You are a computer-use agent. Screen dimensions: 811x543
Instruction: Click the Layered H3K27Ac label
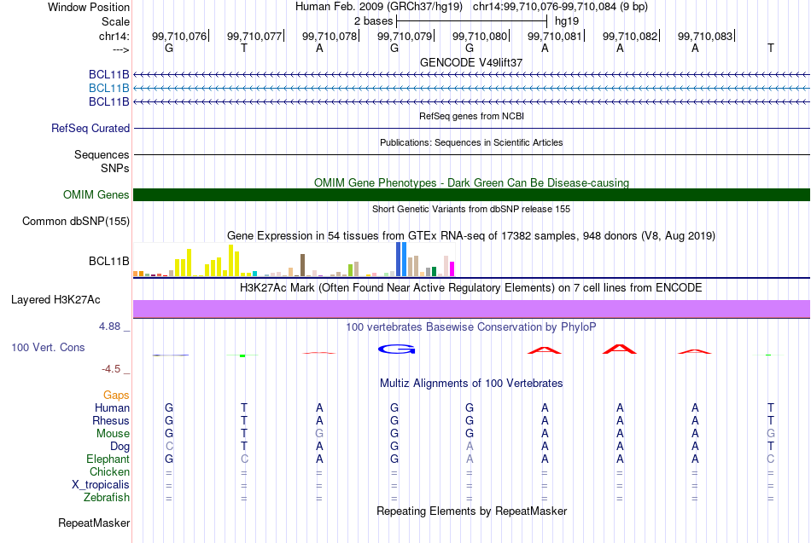pyautogui.click(x=55, y=300)
